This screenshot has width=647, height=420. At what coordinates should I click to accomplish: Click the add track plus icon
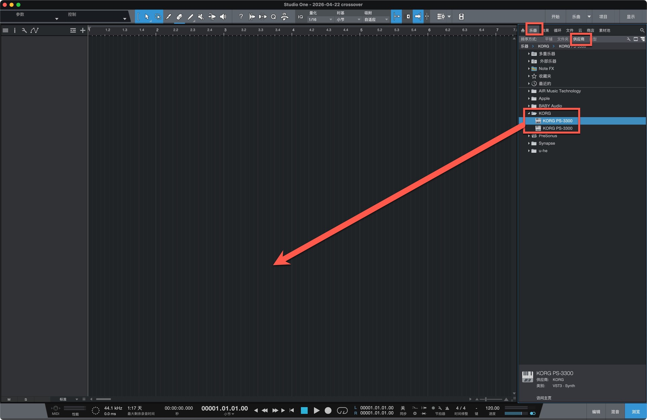point(83,30)
